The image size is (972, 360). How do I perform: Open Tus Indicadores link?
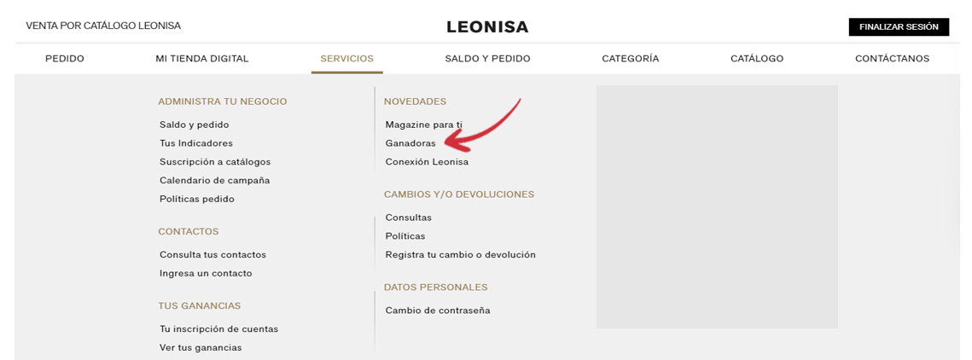pos(196,143)
